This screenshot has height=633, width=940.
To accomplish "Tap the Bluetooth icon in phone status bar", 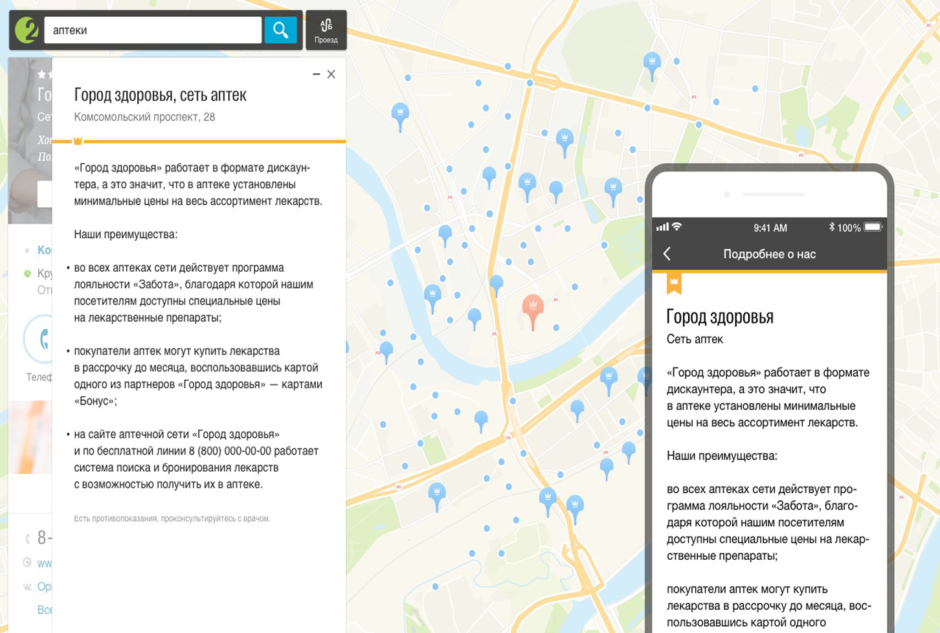I will (x=831, y=227).
